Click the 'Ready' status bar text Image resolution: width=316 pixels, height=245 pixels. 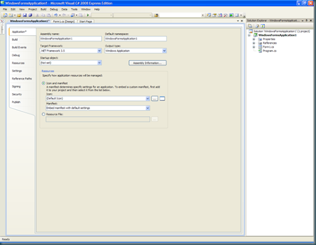click(6, 239)
